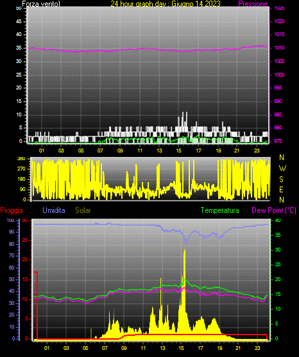Click the Dew Point (°C) legend label
The width and height of the screenshot is (299, 357).
pos(274,210)
